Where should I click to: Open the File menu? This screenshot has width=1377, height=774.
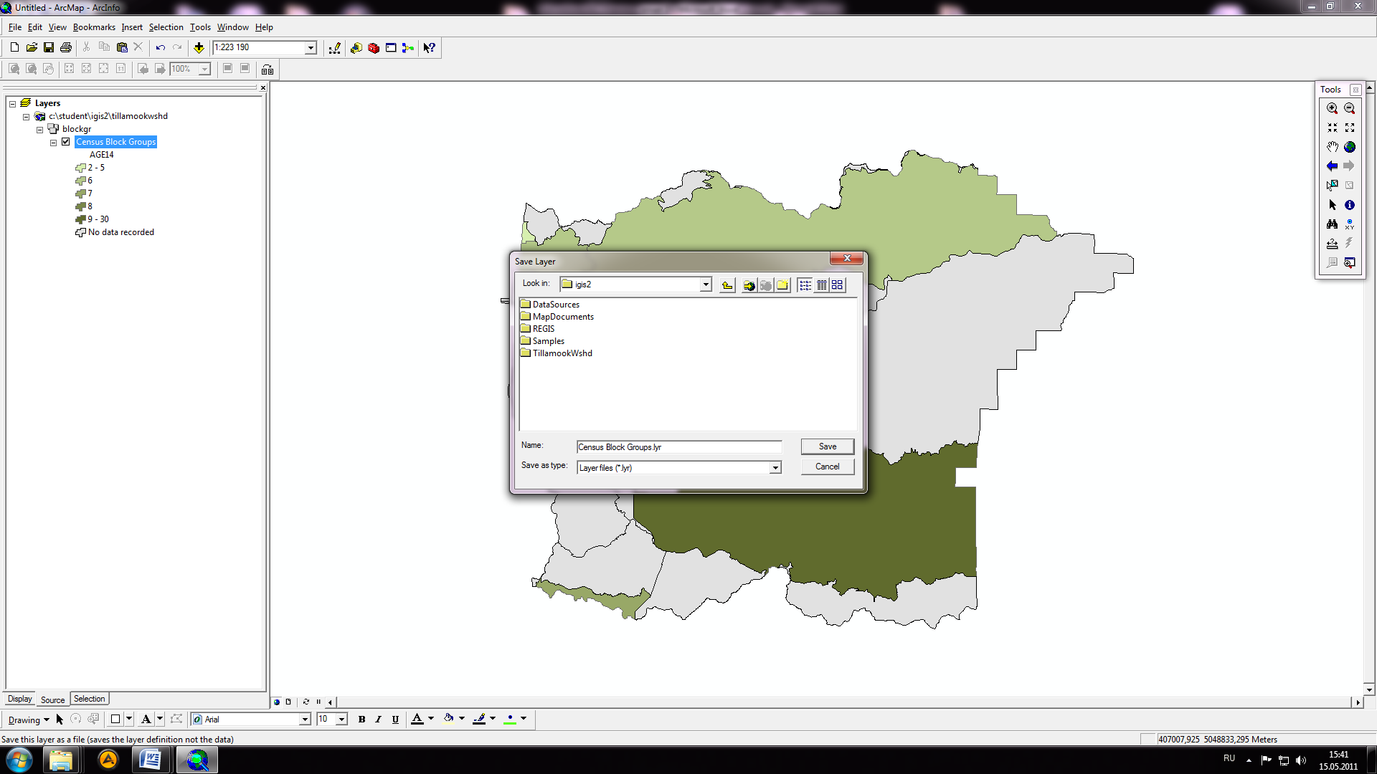pyautogui.click(x=14, y=27)
